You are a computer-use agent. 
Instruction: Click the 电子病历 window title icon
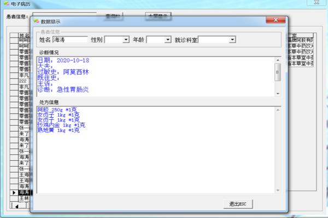pos(5,4)
